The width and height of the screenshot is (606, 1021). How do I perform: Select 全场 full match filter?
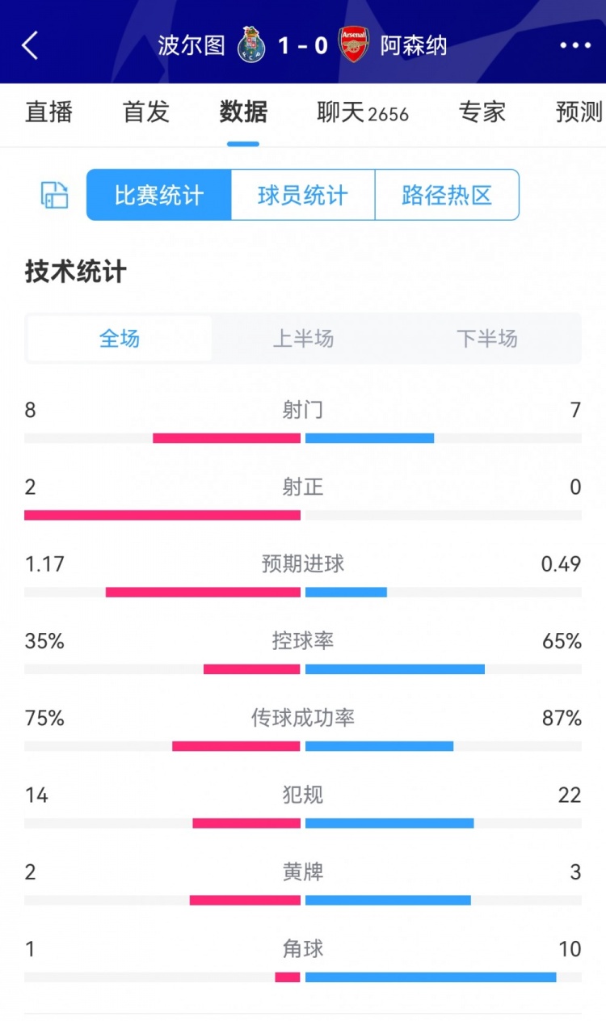click(120, 338)
